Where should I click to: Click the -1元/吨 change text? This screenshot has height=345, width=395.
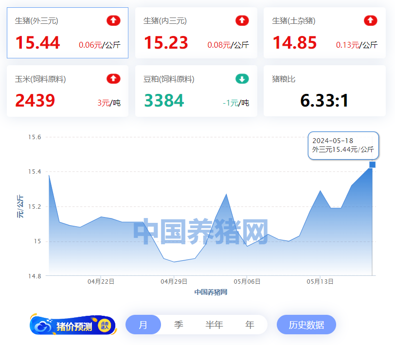pos(236,103)
